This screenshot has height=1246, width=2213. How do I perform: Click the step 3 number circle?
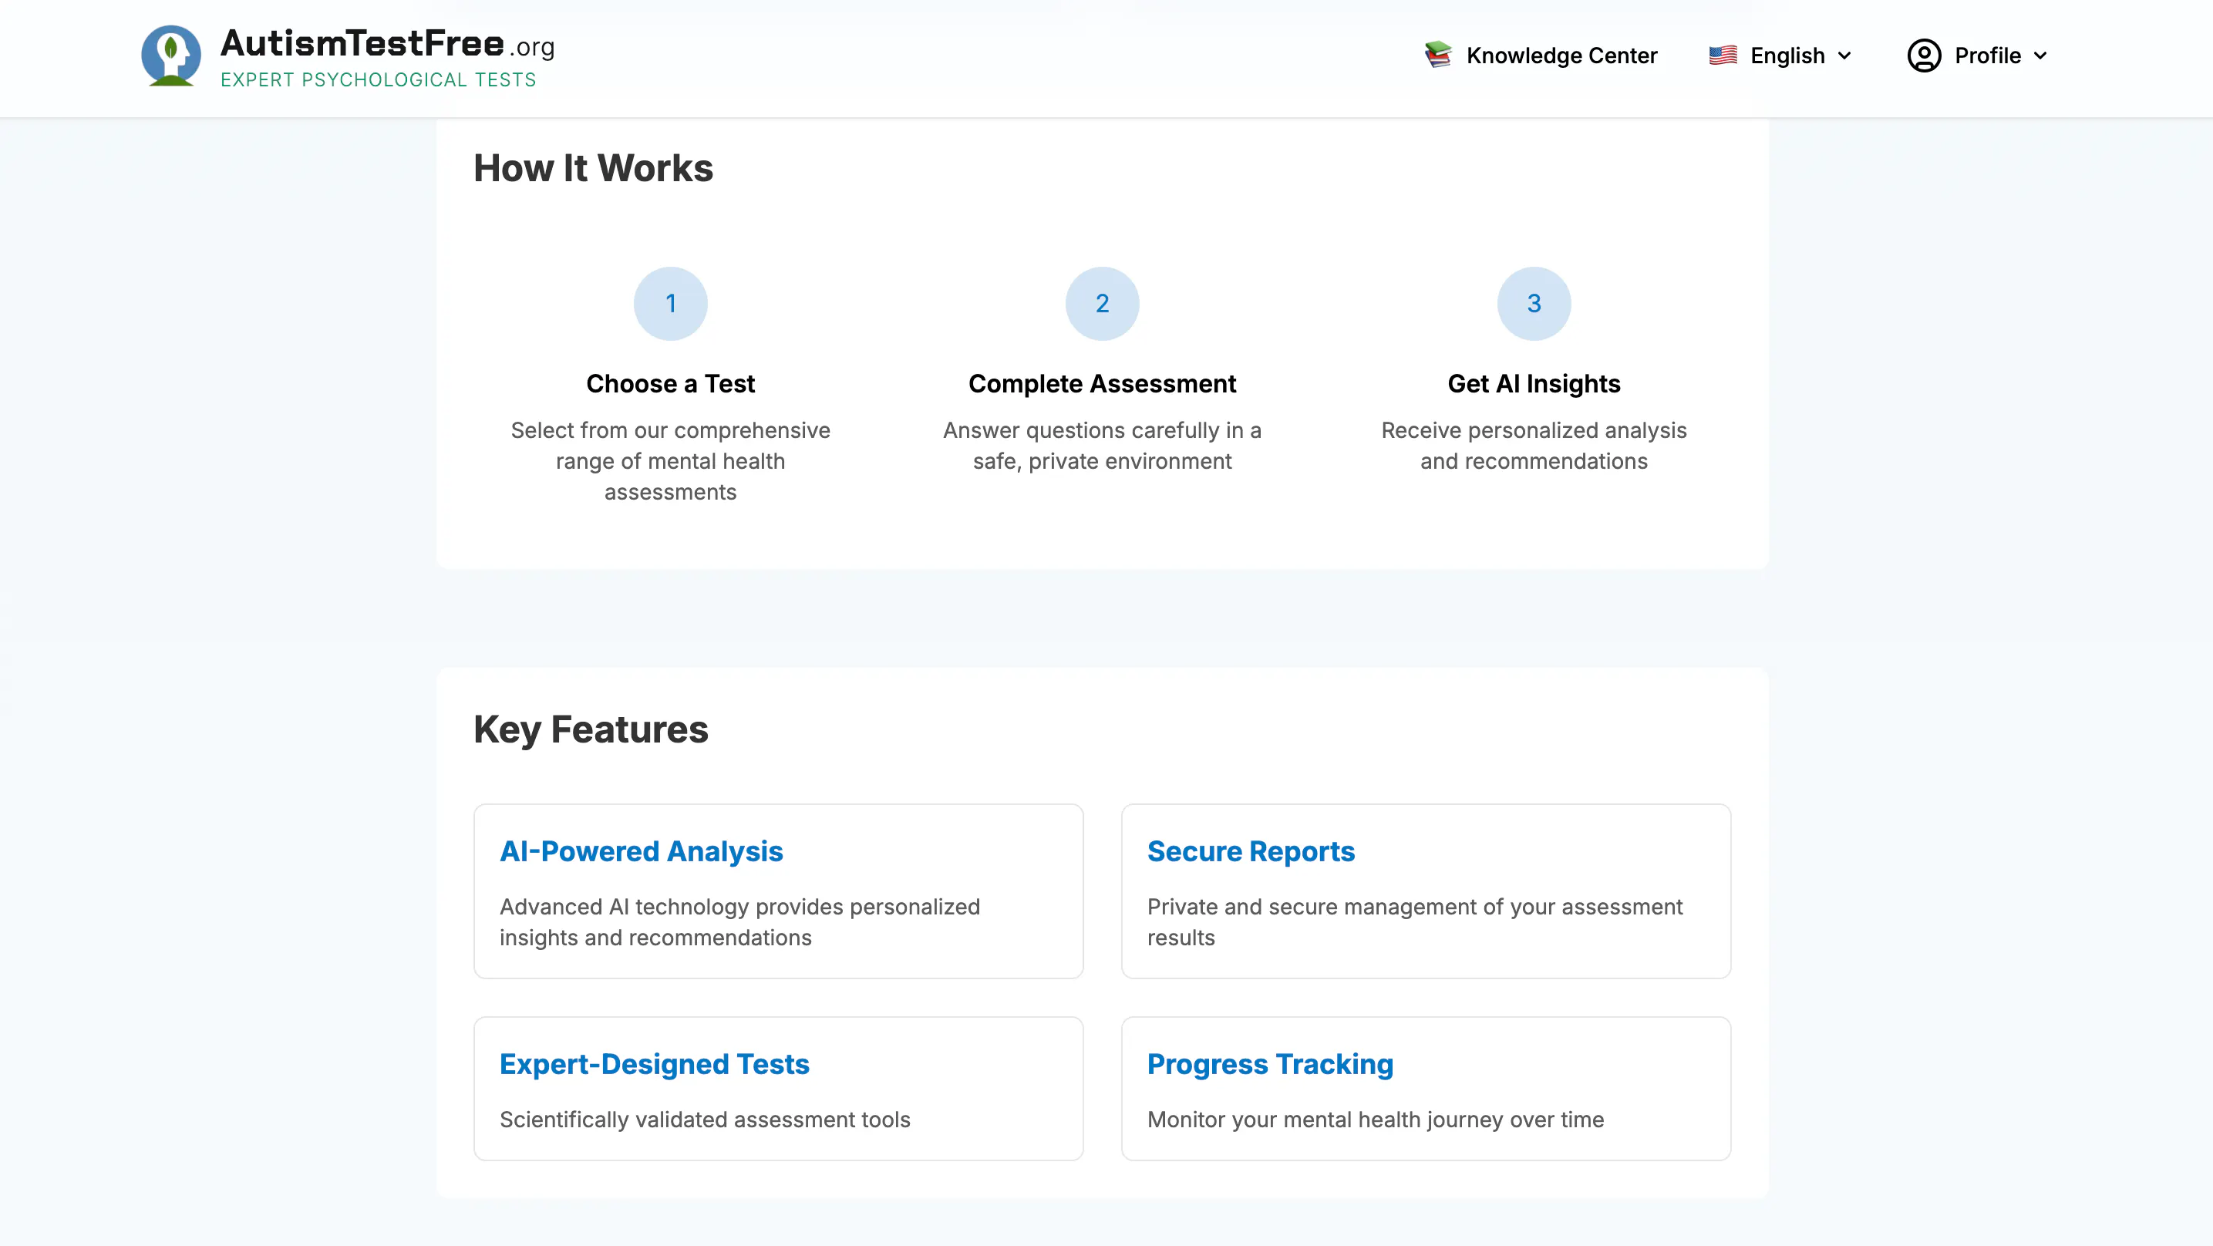click(1534, 303)
